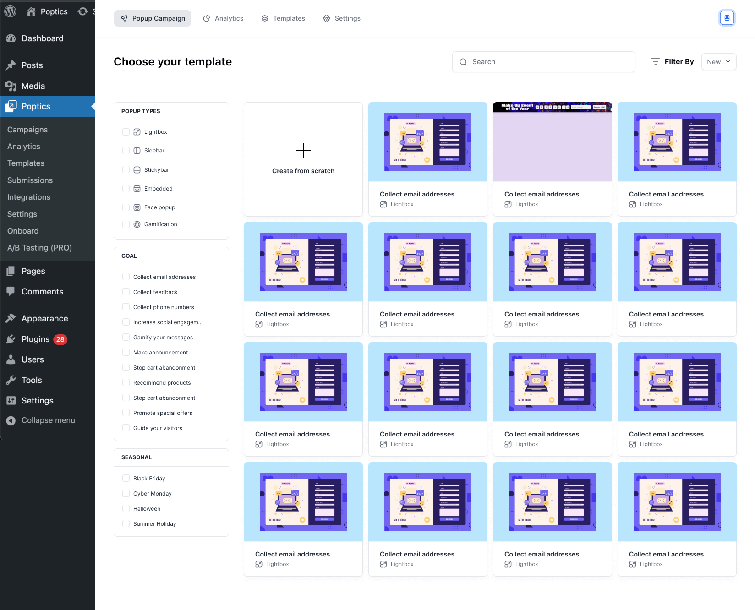Click the Collapse menu arrow icon

click(x=11, y=420)
